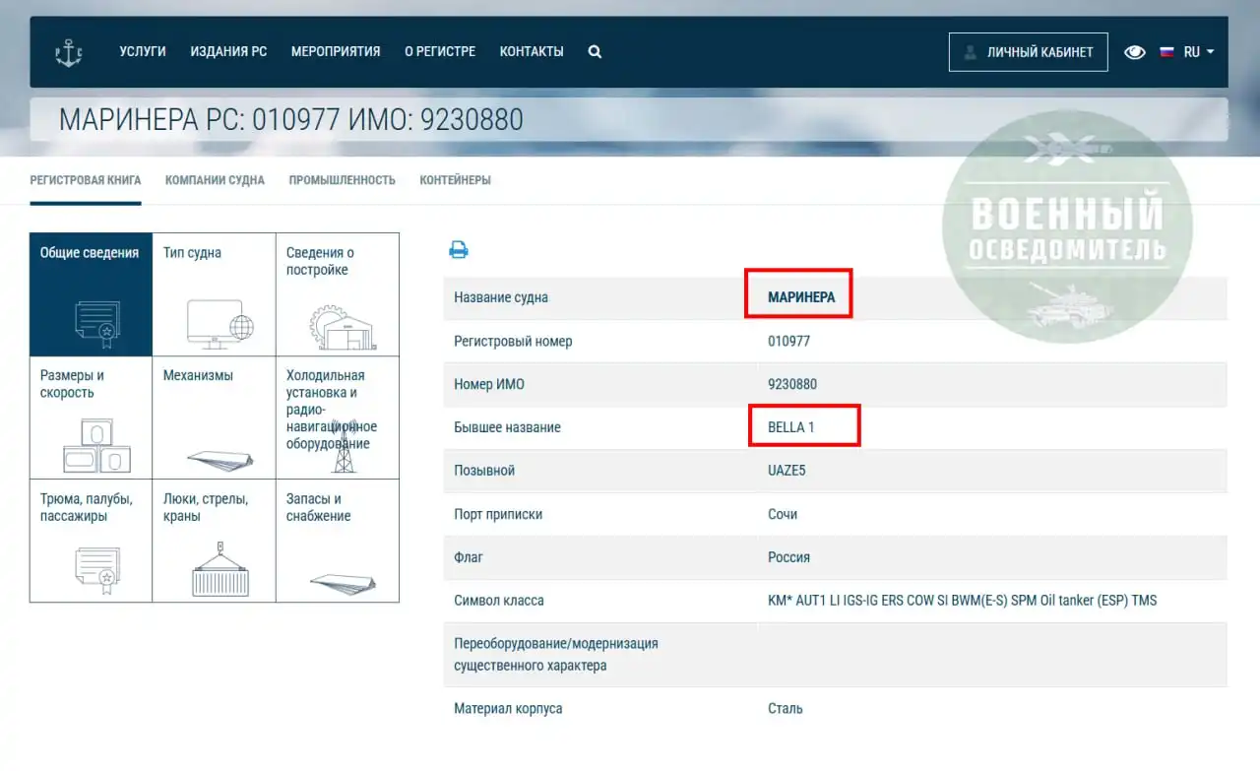This screenshot has height=771, width=1260.
Task: Open site search via magnifier icon
Action: [x=595, y=51]
